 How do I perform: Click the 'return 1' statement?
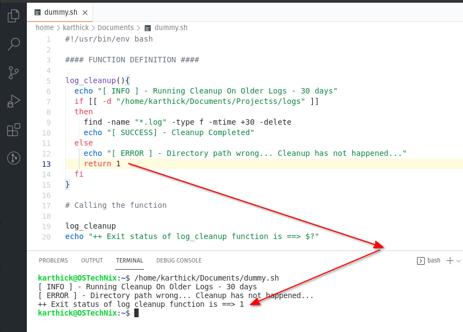coord(102,164)
